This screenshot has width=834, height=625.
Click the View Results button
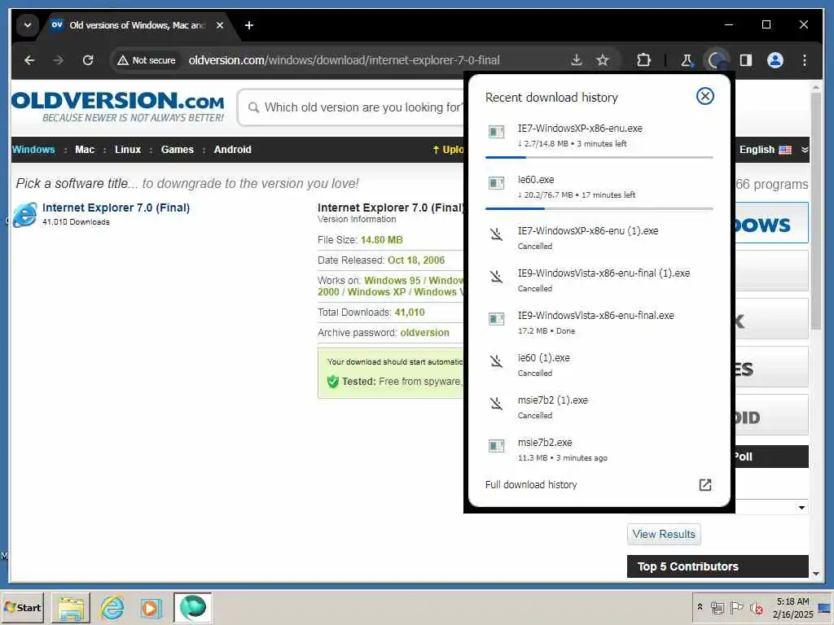(x=664, y=534)
